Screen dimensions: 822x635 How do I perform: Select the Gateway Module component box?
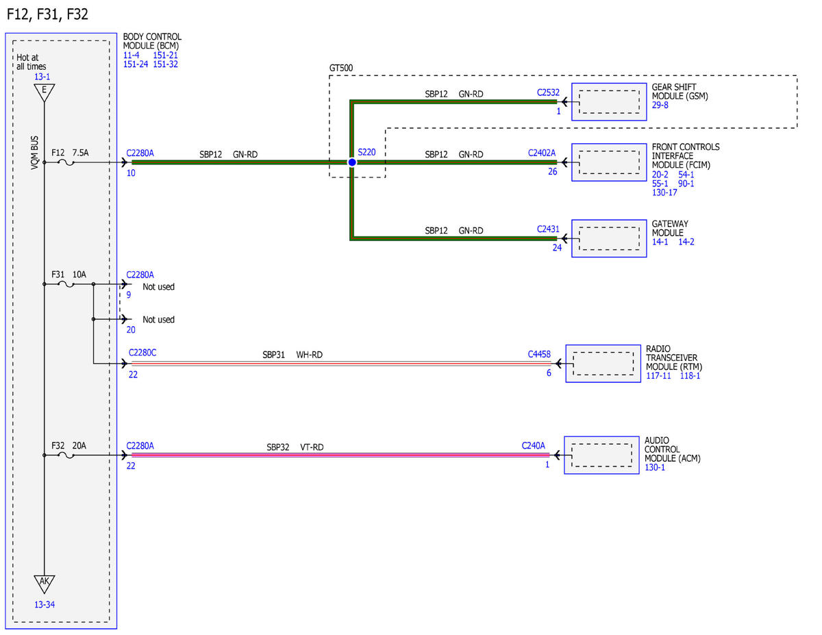(x=609, y=238)
